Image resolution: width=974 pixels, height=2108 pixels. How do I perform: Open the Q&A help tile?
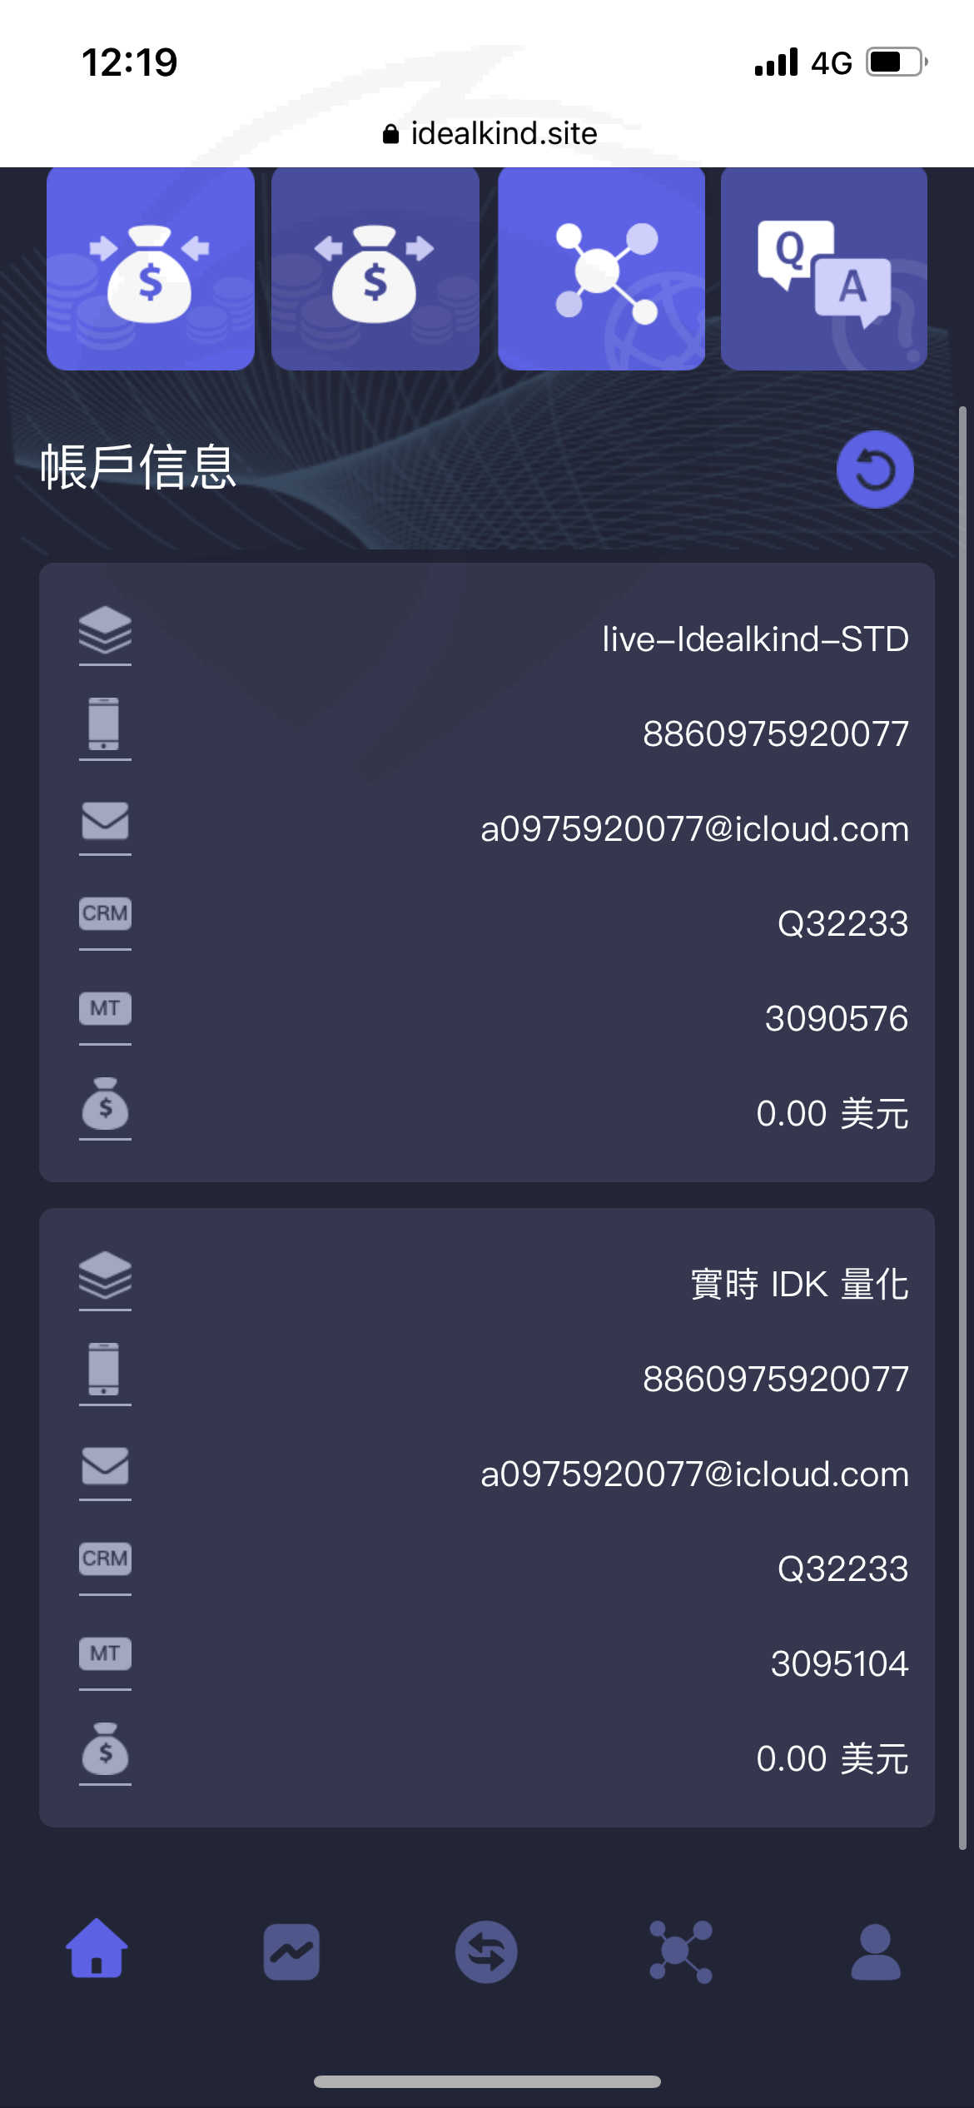pos(824,268)
